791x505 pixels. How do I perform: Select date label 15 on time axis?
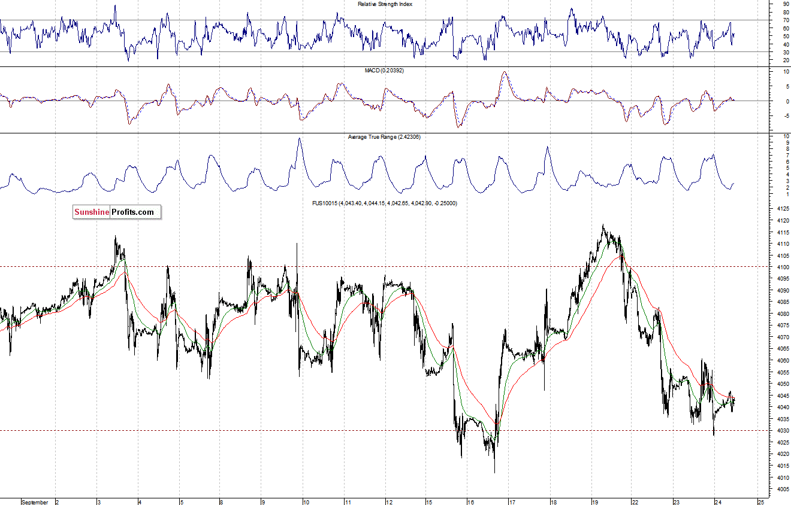tap(429, 502)
